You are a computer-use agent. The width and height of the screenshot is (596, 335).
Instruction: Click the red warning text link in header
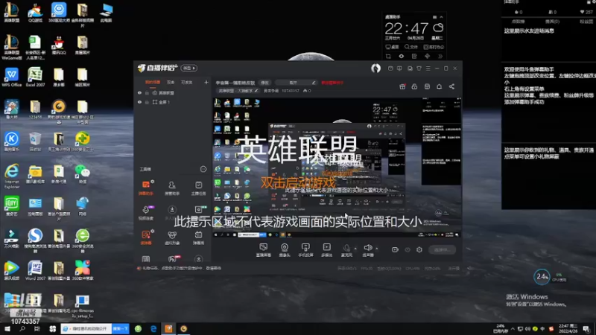[x=332, y=83]
